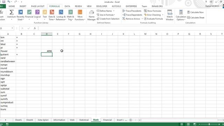The height and width of the screenshot is (126, 224).
Task: Open Calculation Options
Action: tap(181, 15)
